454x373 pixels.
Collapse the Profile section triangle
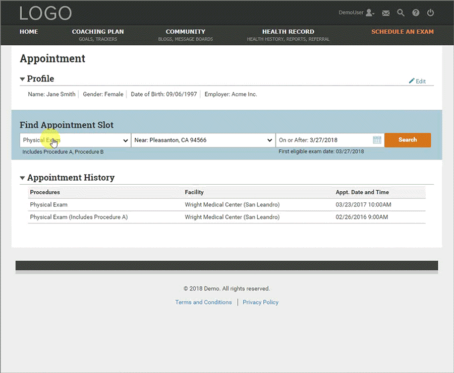coord(22,79)
